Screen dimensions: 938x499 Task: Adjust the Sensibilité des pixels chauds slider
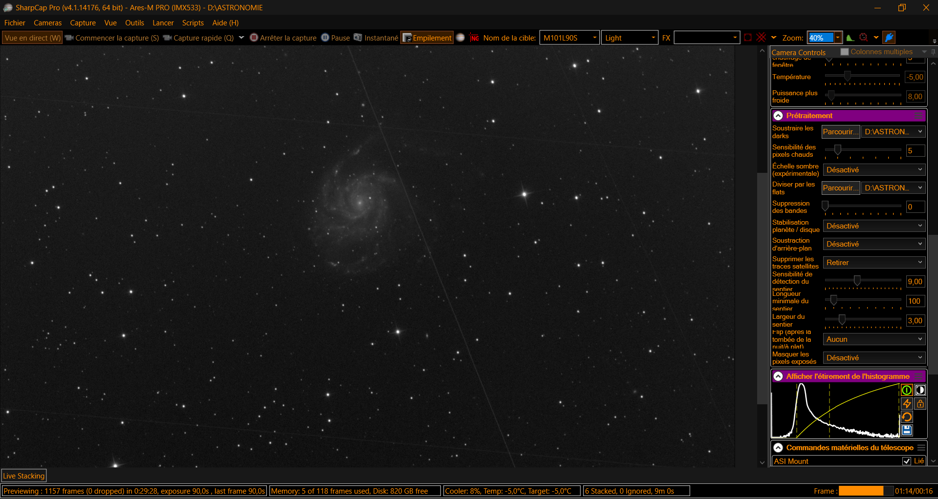863,150
